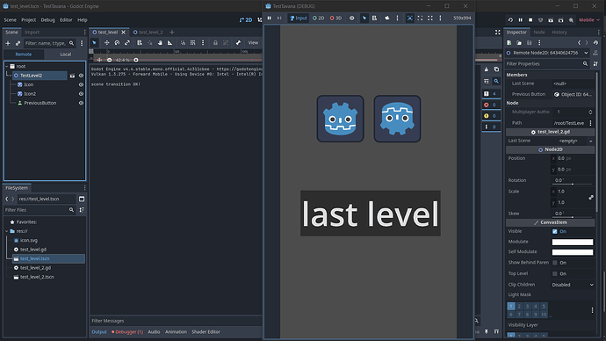Hide the PreviousButton node with eye icon
This screenshot has width=606, height=341.
pos(81,103)
